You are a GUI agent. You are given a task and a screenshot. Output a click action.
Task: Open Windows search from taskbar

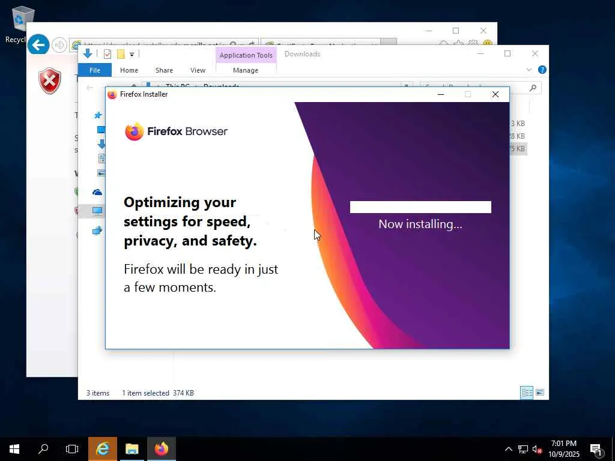tap(43, 449)
